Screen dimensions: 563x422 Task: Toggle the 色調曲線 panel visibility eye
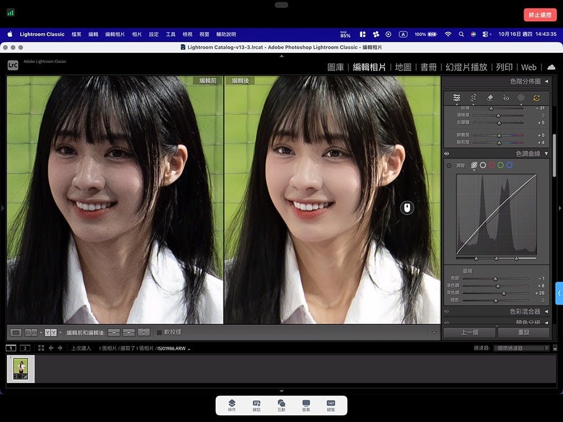pos(447,154)
